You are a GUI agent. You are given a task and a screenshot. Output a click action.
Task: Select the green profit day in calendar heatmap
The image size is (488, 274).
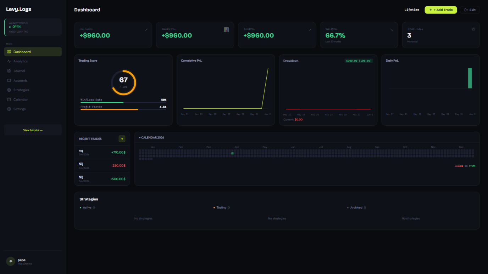[232, 153]
